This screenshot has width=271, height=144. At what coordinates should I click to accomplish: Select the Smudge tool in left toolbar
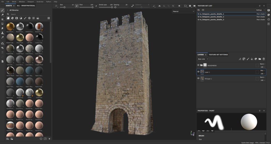[2, 28]
